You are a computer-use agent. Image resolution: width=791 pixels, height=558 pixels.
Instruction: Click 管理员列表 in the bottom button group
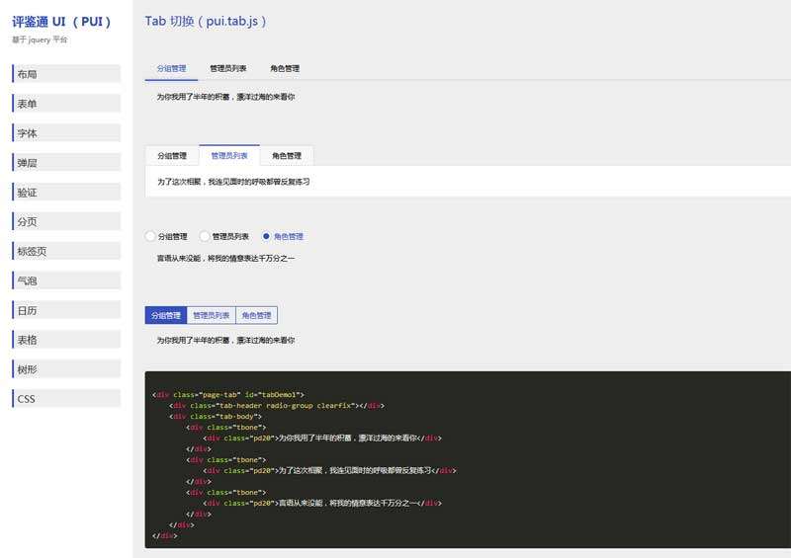pyautogui.click(x=211, y=316)
